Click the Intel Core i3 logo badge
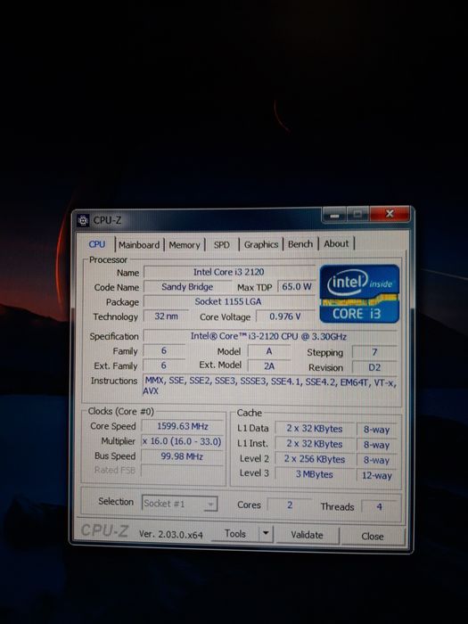Screen dimensions: 468x624 tap(359, 293)
